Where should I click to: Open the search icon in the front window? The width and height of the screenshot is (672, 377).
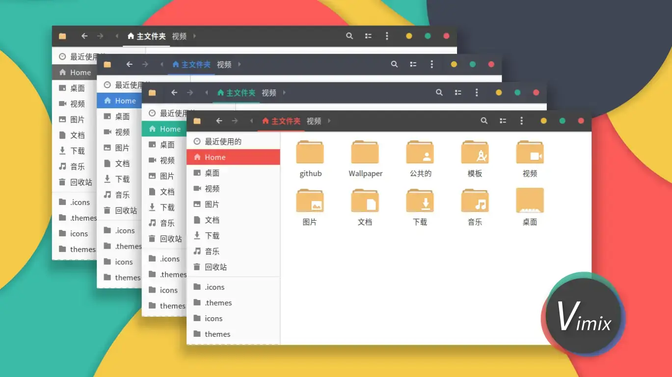coord(484,121)
